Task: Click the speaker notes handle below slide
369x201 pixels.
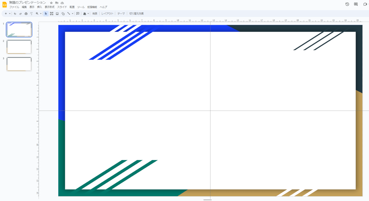Action: tap(207, 200)
